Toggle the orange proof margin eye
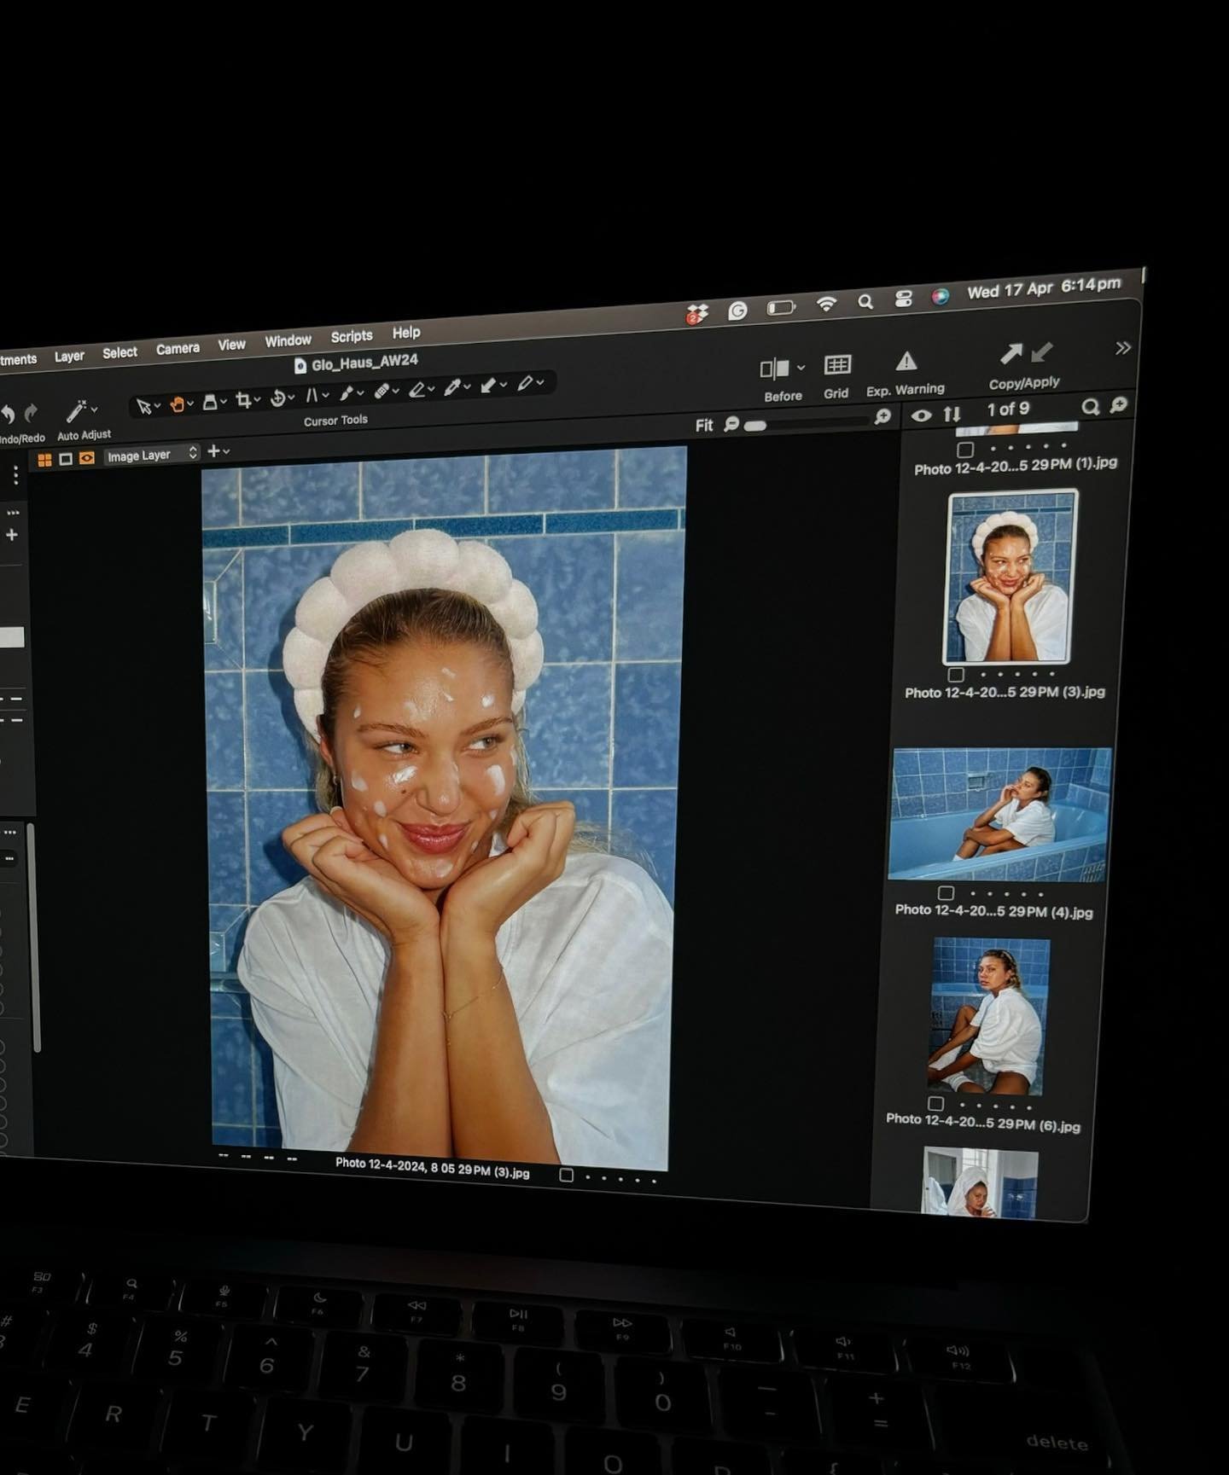The height and width of the screenshot is (1475, 1229). pyautogui.click(x=87, y=458)
